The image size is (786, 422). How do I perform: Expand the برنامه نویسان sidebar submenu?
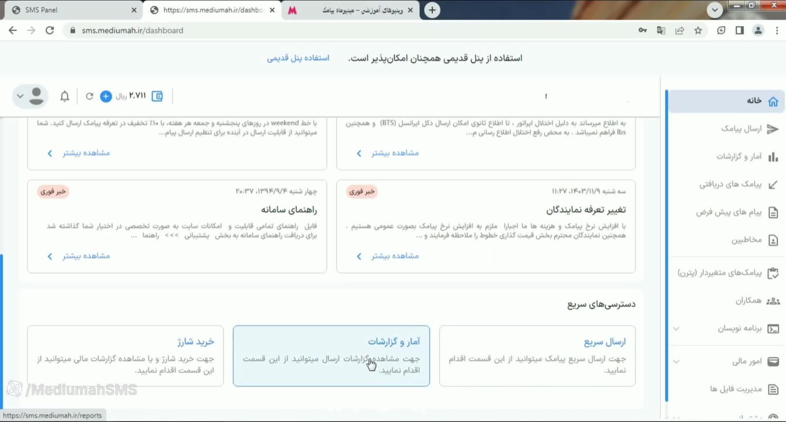coord(739,329)
